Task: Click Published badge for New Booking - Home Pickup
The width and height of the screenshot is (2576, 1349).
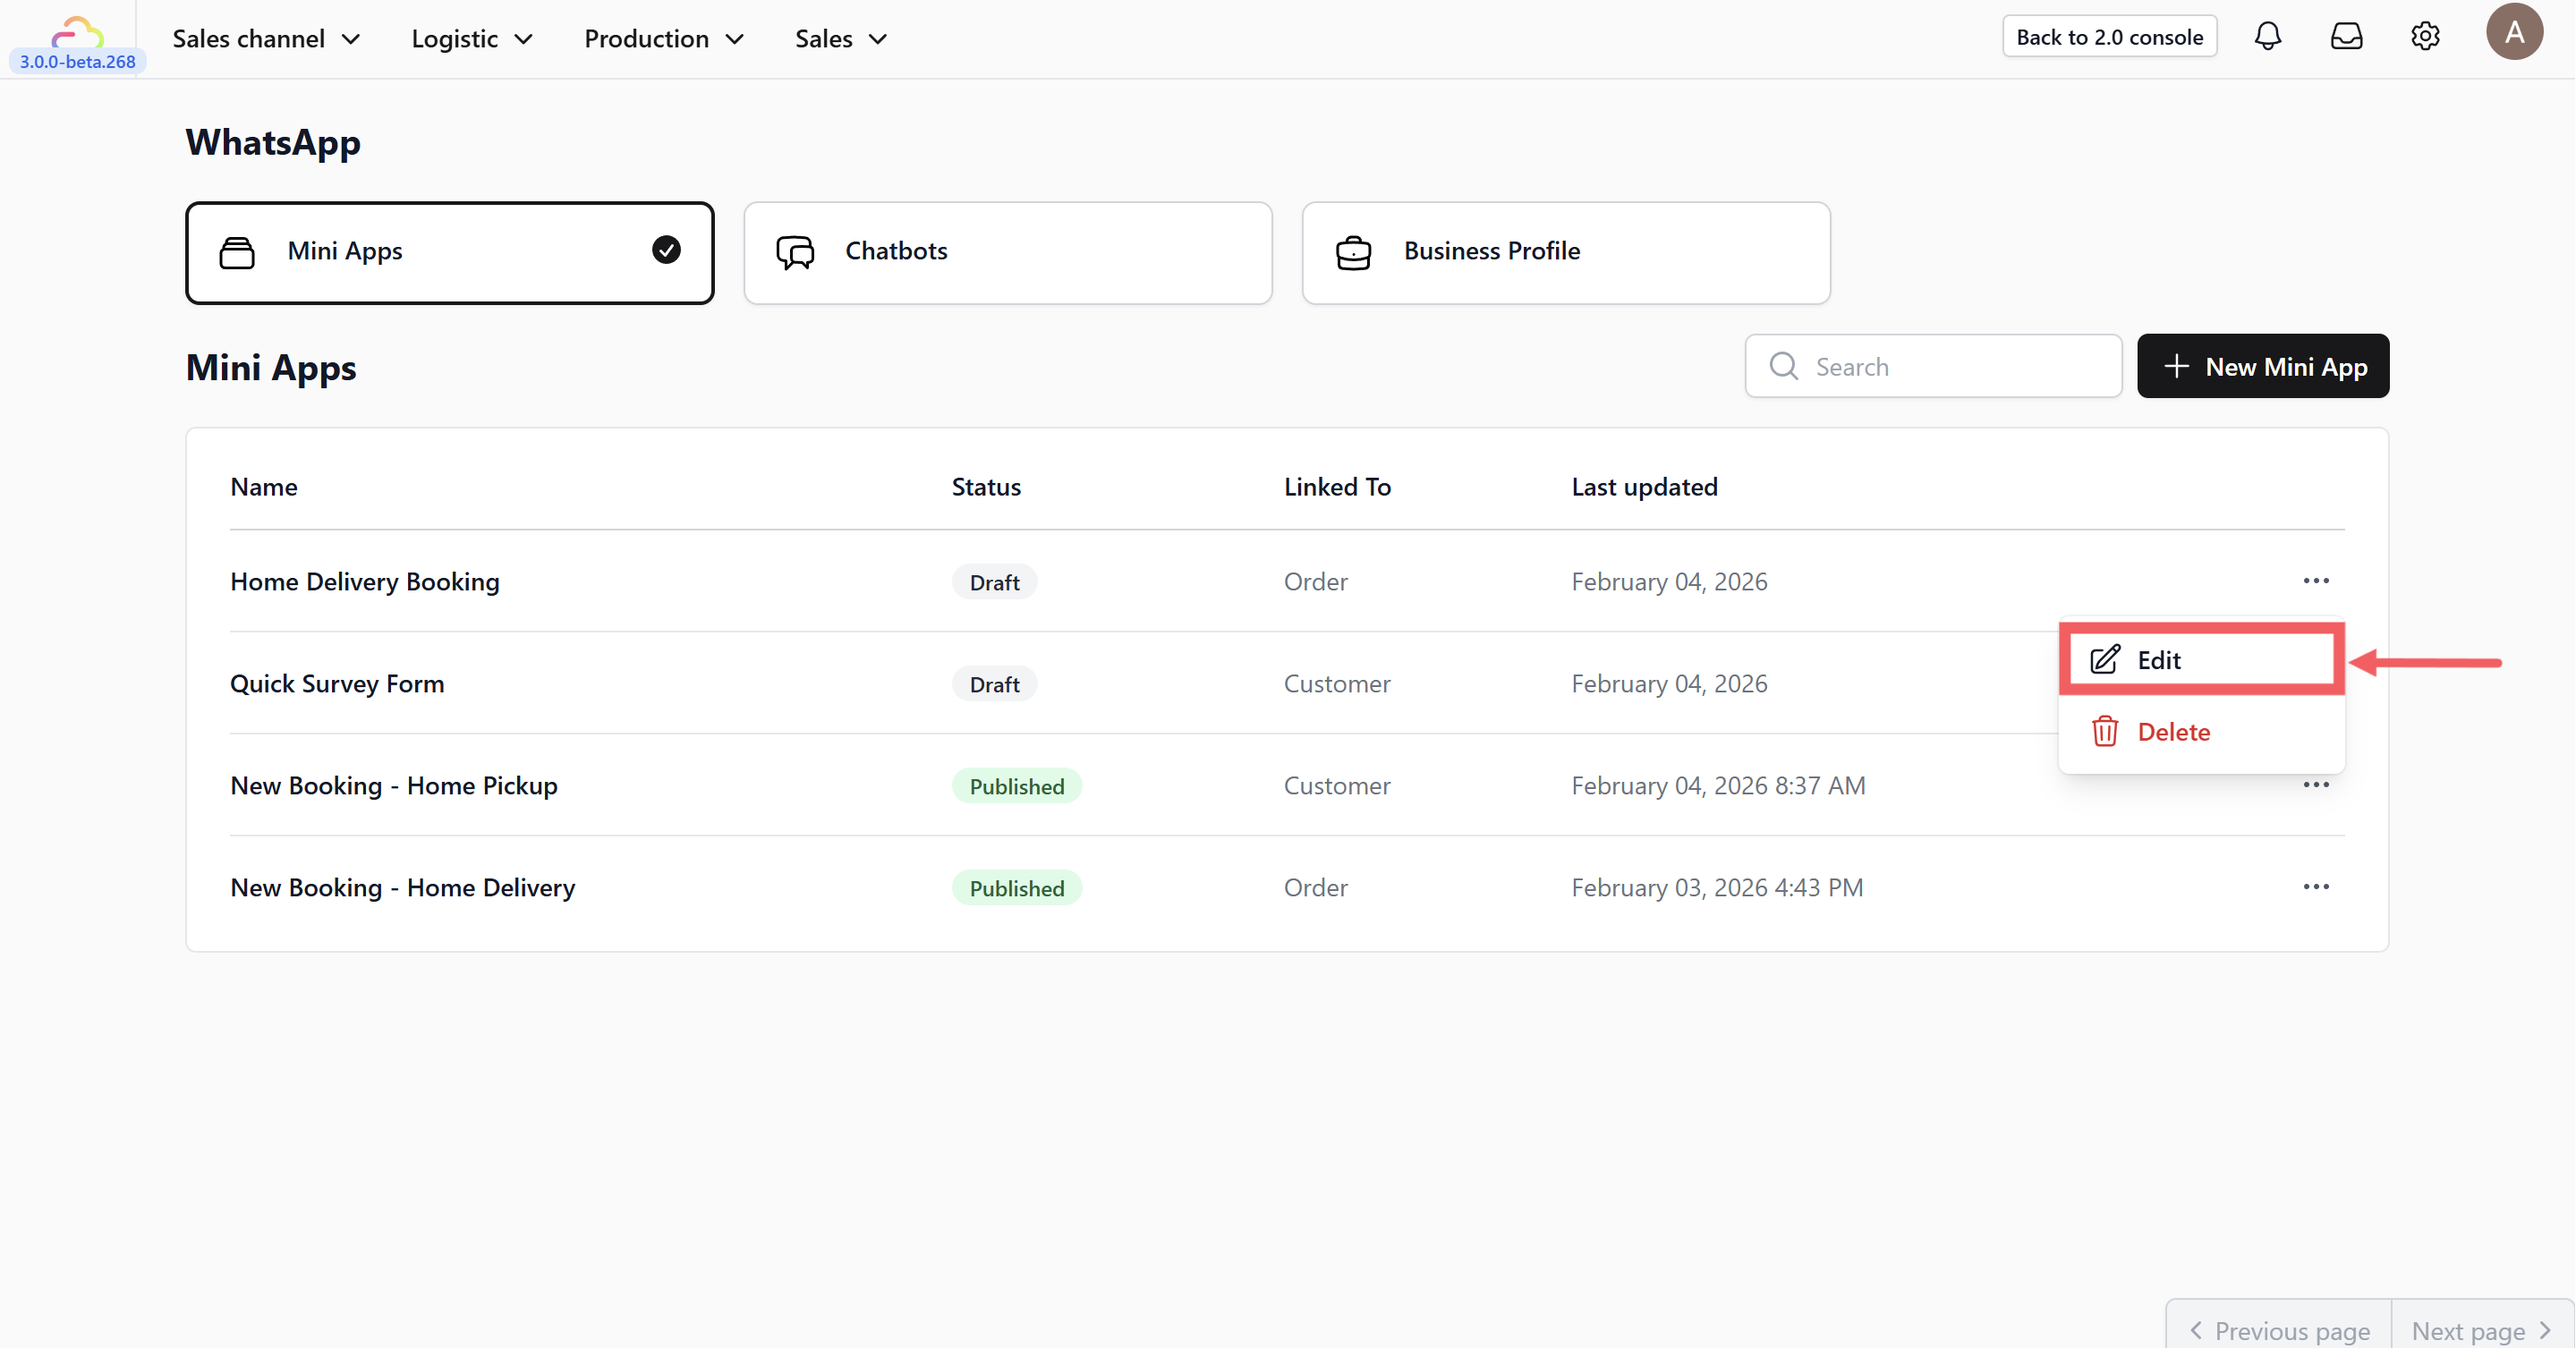Action: click(1016, 786)
